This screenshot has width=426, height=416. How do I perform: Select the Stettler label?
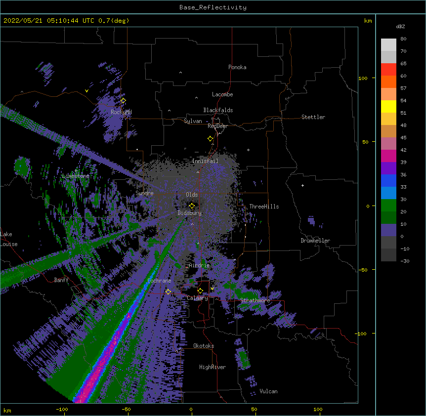(x=313, y=117)
